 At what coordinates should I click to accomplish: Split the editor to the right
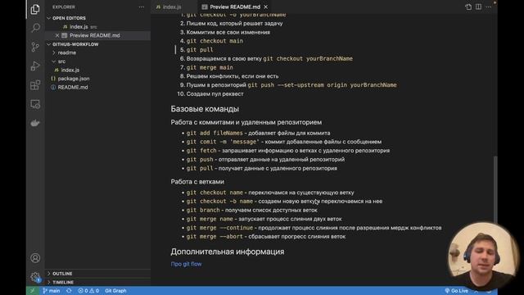point(478,7)
